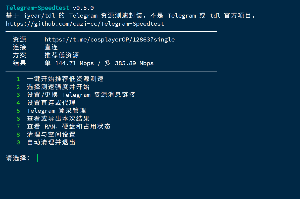Select option 6 查看或导出本次结果
Screen dimensions: 300x199
pyautogui.click(x=58, y=119)
